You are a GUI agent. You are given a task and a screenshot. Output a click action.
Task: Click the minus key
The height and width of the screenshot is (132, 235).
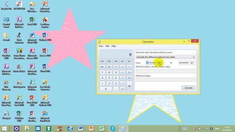coord(123,84)
